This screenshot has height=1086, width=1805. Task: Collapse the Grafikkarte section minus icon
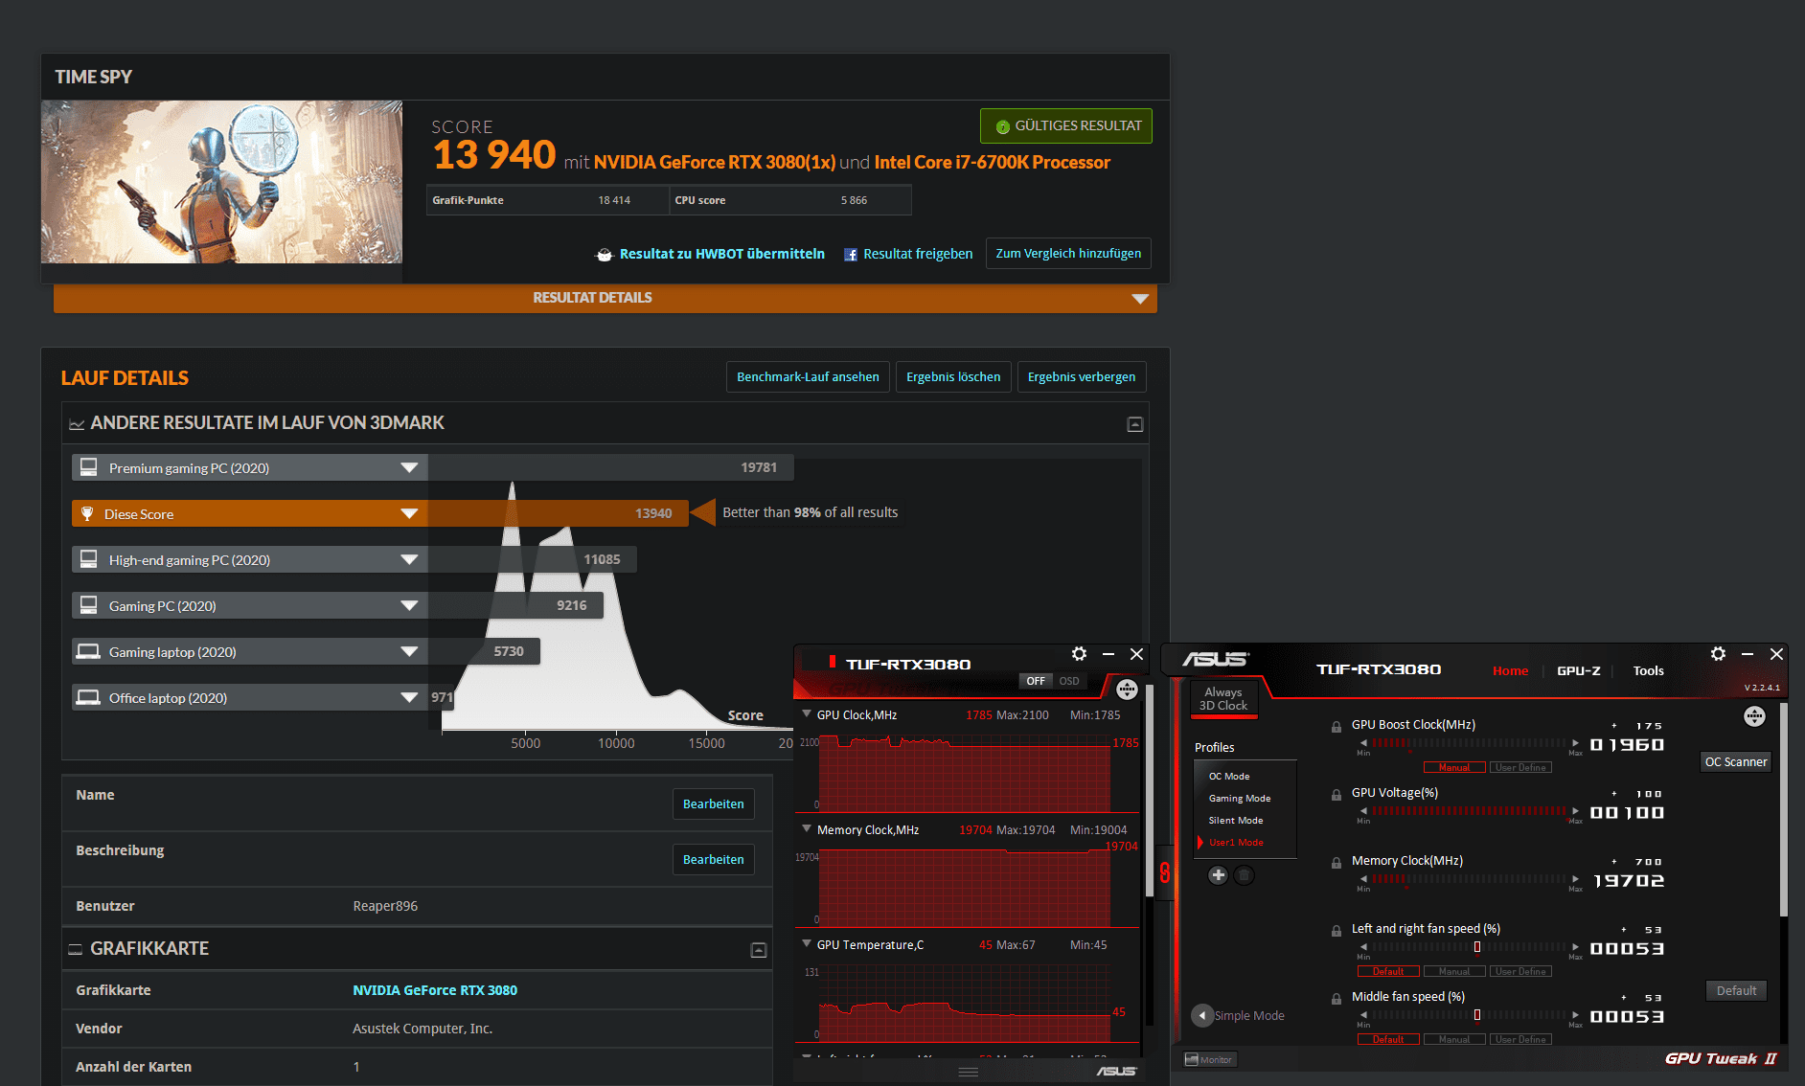click(758, 950)
